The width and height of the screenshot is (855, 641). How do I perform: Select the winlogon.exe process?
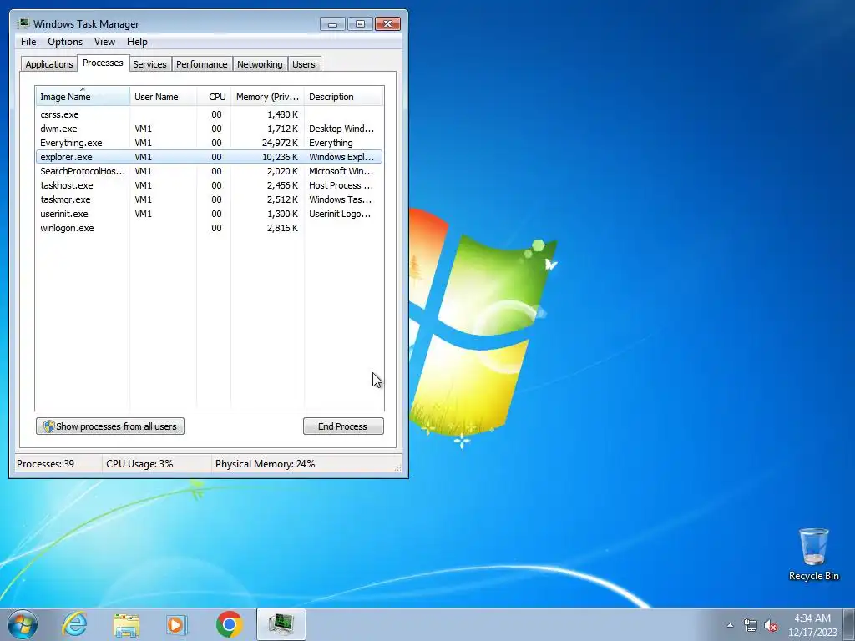point(209,228)
